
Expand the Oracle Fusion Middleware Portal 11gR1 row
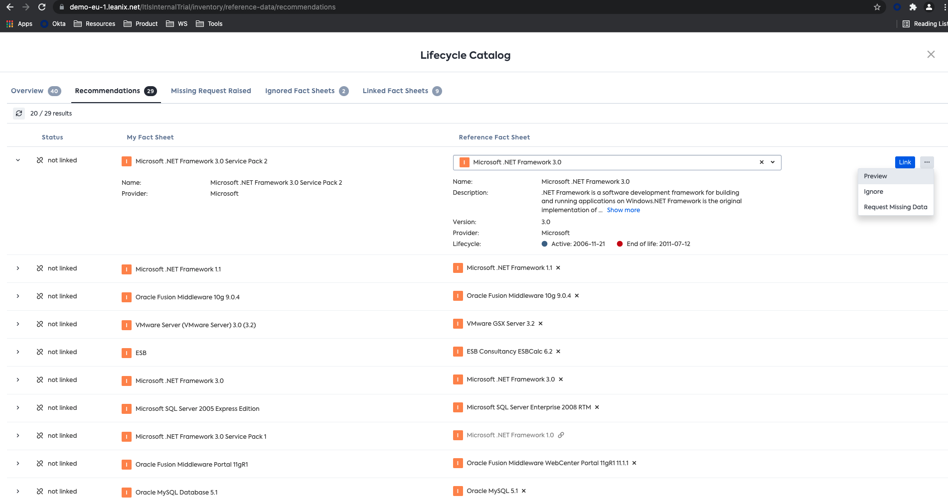[18, 464]
